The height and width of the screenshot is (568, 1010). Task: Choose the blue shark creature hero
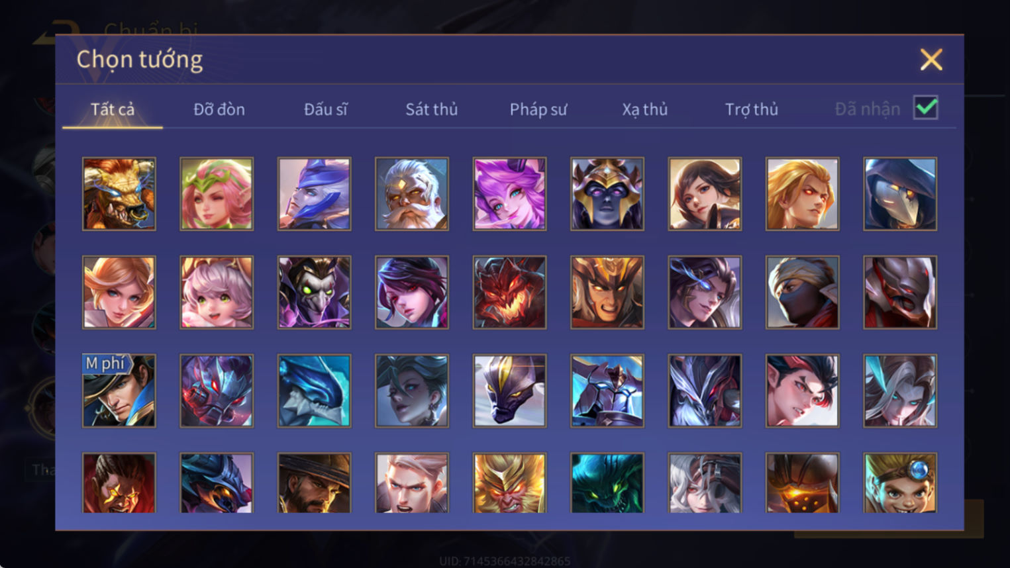click(x=314, y=391)
